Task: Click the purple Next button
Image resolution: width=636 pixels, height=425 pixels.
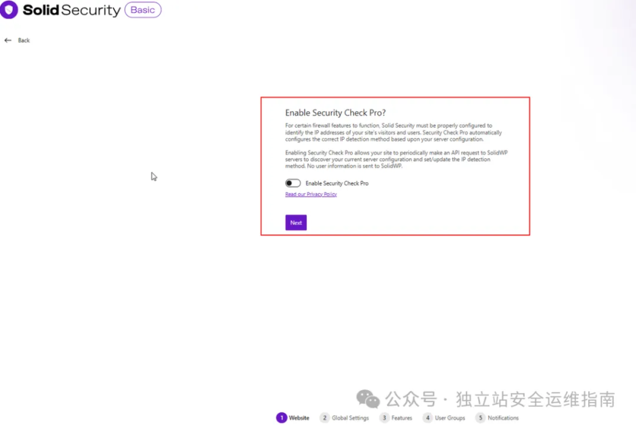Action: [x=296, y=222]
